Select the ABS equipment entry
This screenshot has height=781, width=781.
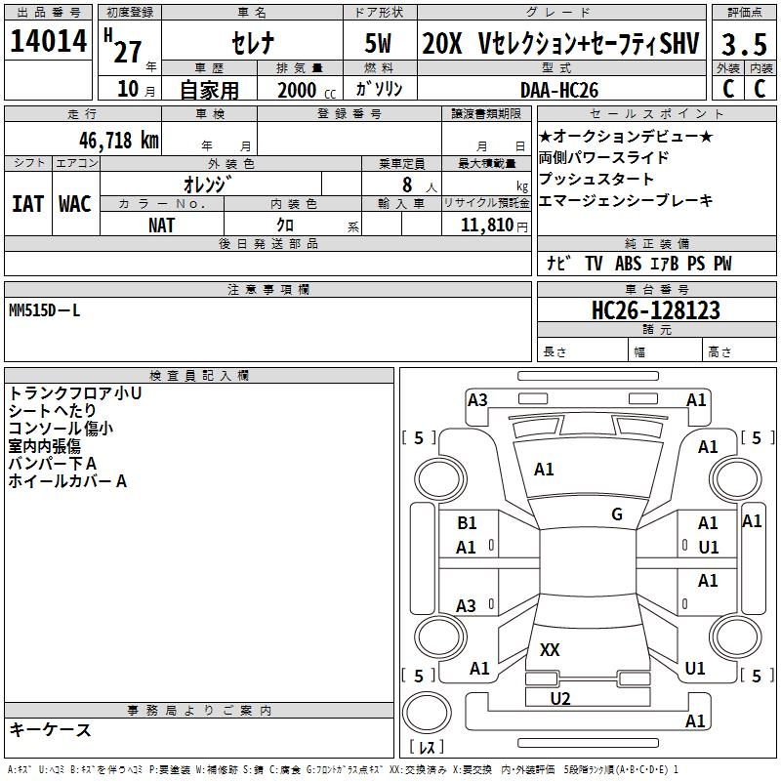click(628, 264)
